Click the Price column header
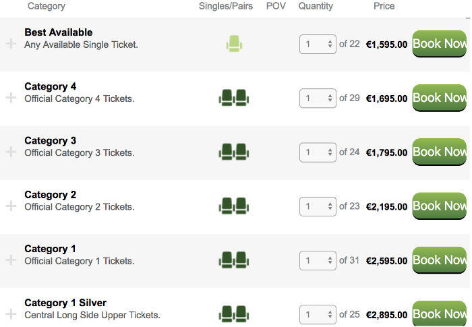The image size is (472, 327). [x=384, y=6]
